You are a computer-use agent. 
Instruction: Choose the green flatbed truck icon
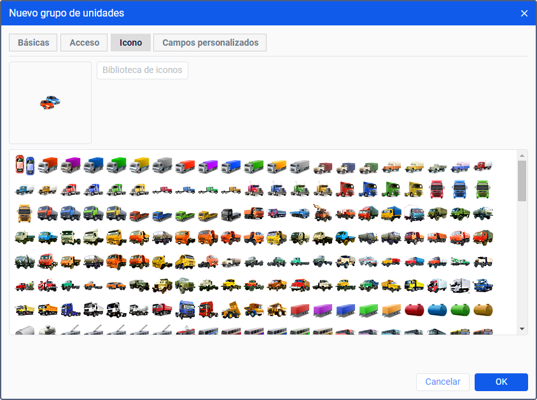(x=185, y=215)
